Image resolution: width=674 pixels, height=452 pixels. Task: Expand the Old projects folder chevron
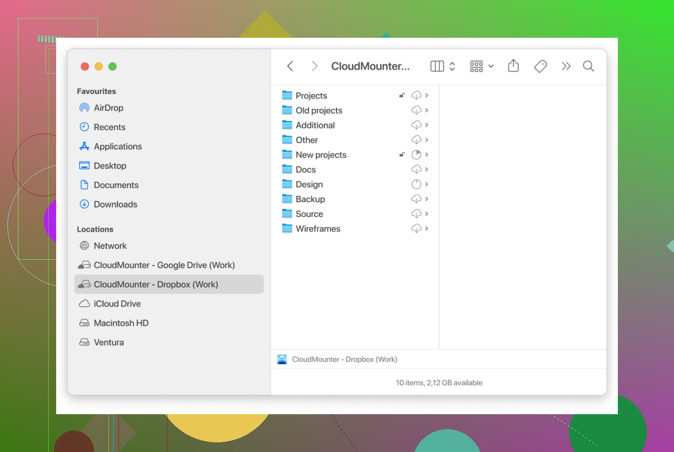pyautogui.click(x=427, y=110)
